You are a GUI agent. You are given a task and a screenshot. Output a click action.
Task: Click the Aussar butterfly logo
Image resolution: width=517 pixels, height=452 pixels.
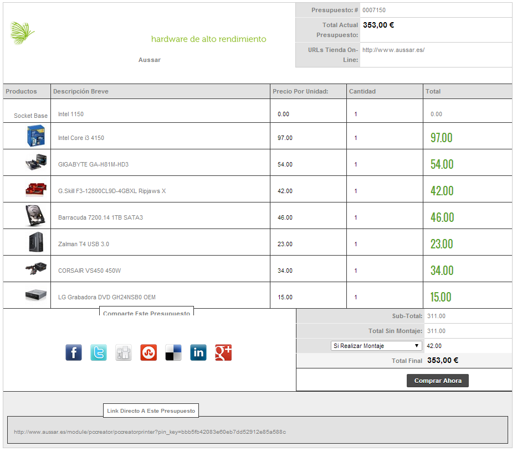click(x=22, y=33)
